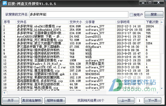The width and height of the screenshot is (166, 106).
Task: Open the 关于 dialog button
Action: tap(11, 100)
